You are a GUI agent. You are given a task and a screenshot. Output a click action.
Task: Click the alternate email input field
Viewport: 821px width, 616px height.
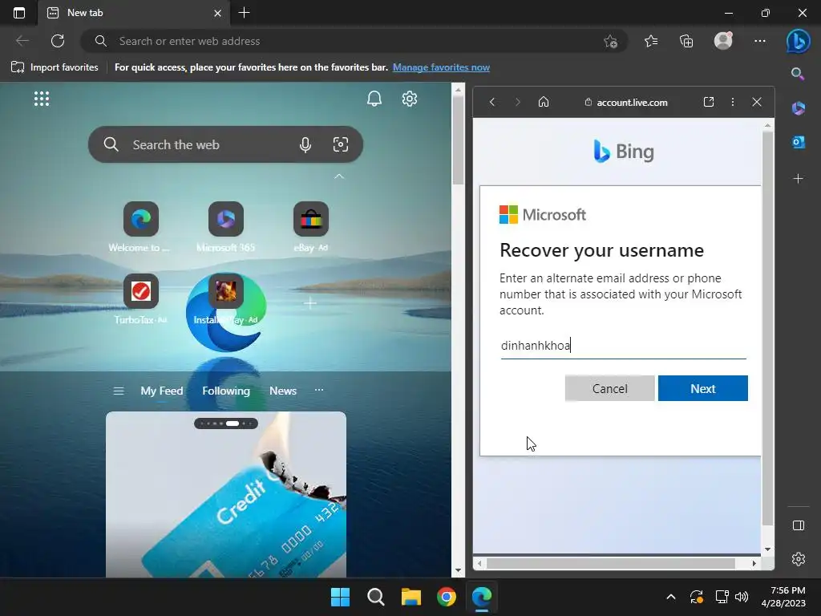click(x=623, y=346)
